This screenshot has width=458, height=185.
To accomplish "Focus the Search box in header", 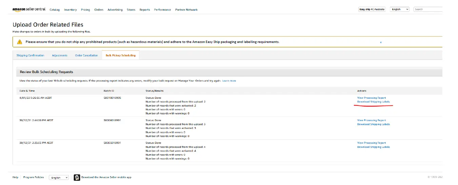I will click(x=429, y=9).
